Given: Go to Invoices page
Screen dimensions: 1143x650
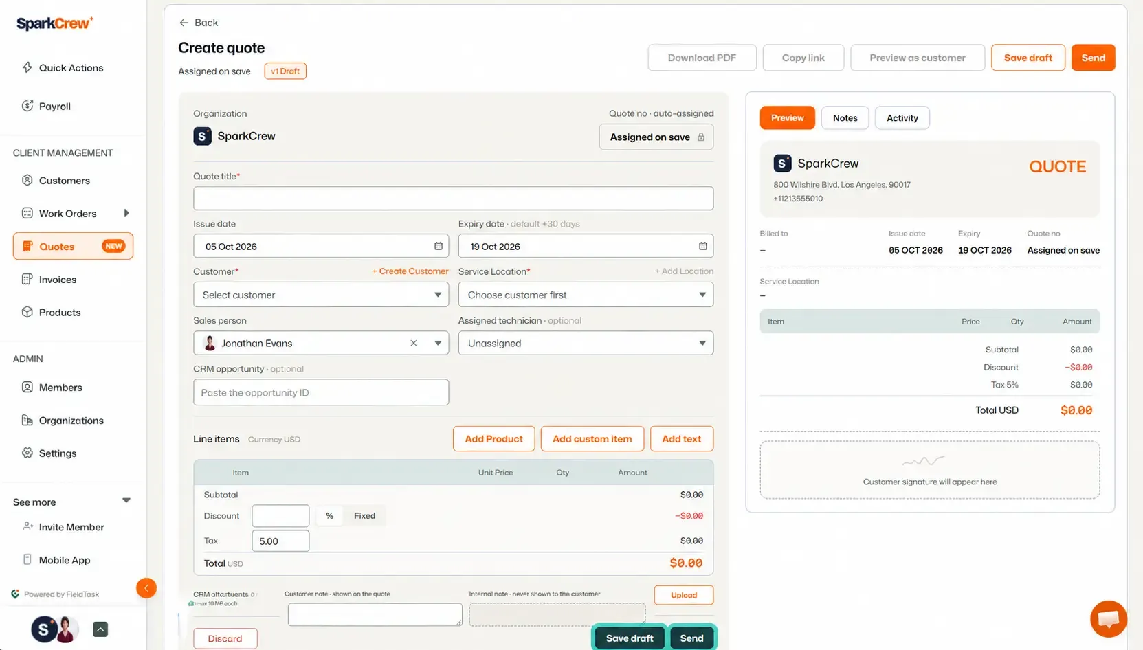Looking at the screenshot, I should coord(58,279).
